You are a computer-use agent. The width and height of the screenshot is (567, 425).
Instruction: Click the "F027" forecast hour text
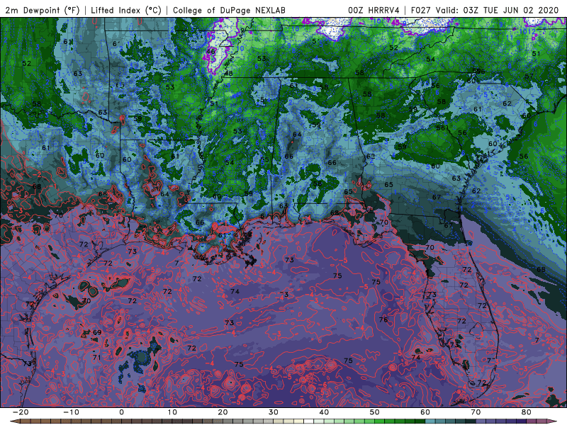pyautogui.click(x=420, y=10)
